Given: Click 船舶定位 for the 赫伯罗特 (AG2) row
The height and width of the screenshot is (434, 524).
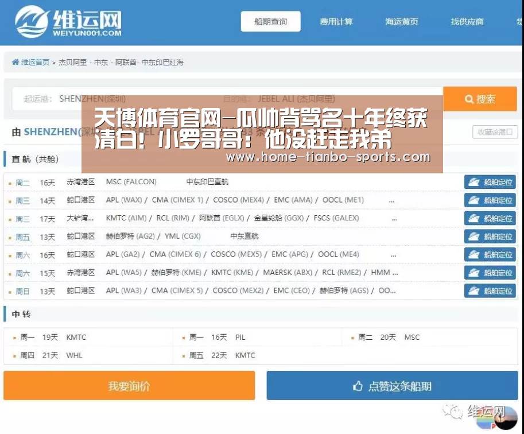Looking at the screenshot, I should pyautogui.click(x=490, y=237).
